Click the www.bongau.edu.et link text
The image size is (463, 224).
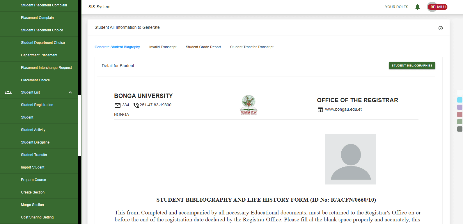coord(343,110)
